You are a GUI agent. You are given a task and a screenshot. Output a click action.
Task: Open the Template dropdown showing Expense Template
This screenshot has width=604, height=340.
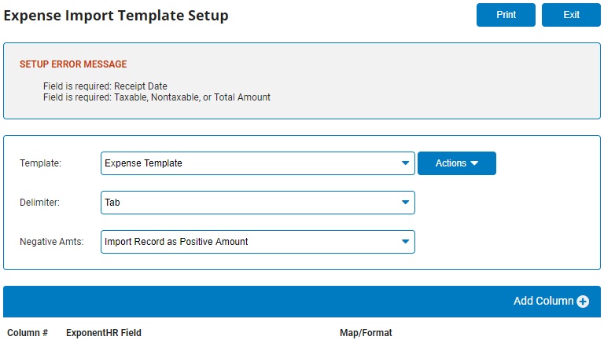pos(252,163)
